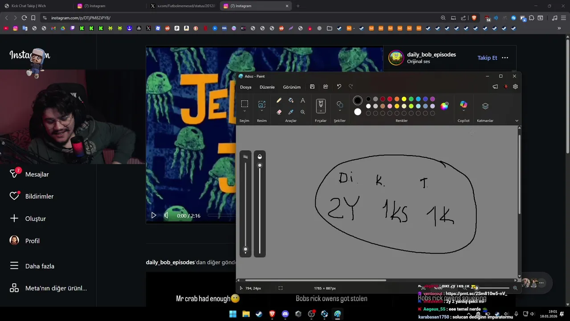Image resolution: width=570 pixels, height=321 pixels.
Task: Open the Şekiller shapes dropdown
Action: pyautogui.click(x=340, y=111)
